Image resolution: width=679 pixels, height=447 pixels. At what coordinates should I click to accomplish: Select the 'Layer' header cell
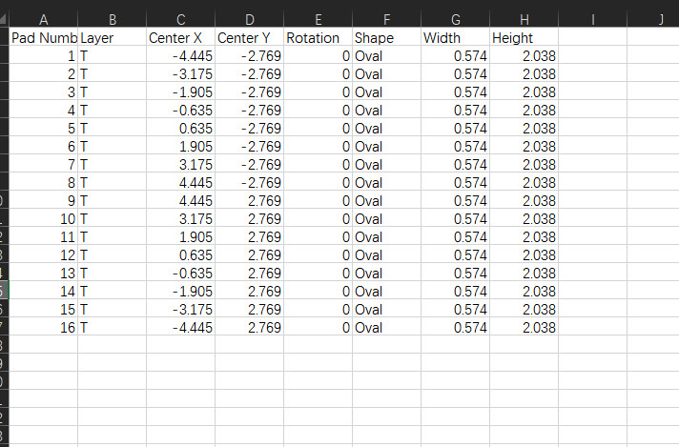tap(112, 38)
